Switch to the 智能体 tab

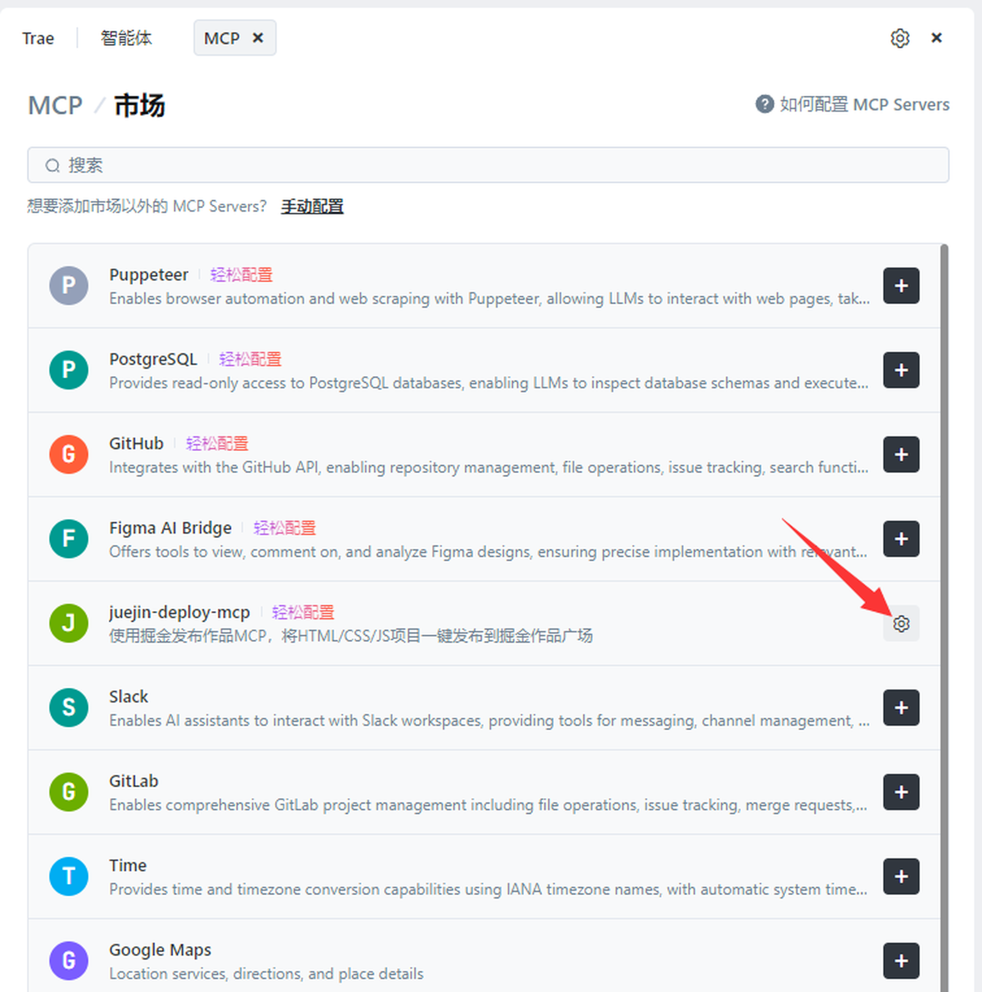point(126,38)
